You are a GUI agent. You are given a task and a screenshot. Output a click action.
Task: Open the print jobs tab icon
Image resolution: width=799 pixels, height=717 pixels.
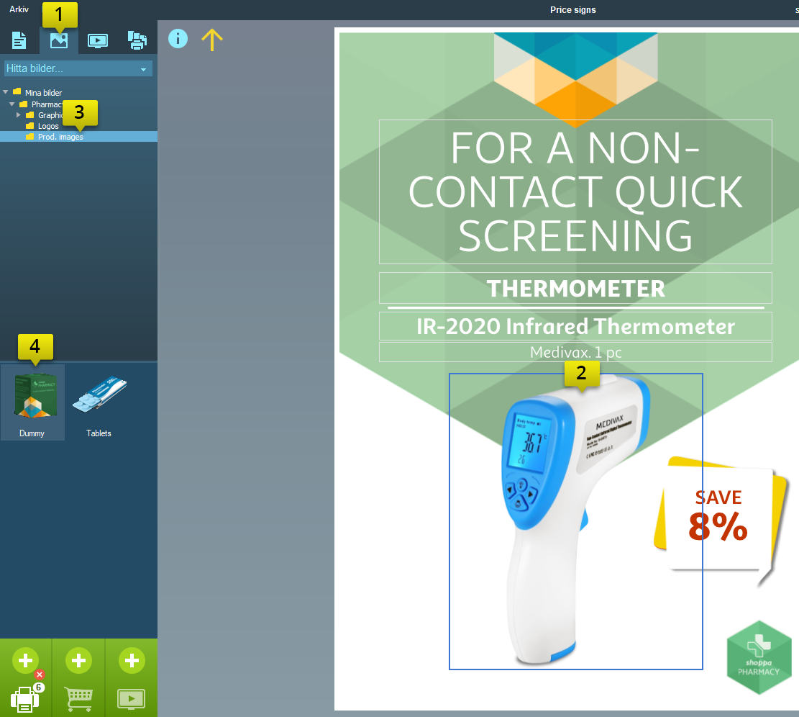click(x=137, y=41)
